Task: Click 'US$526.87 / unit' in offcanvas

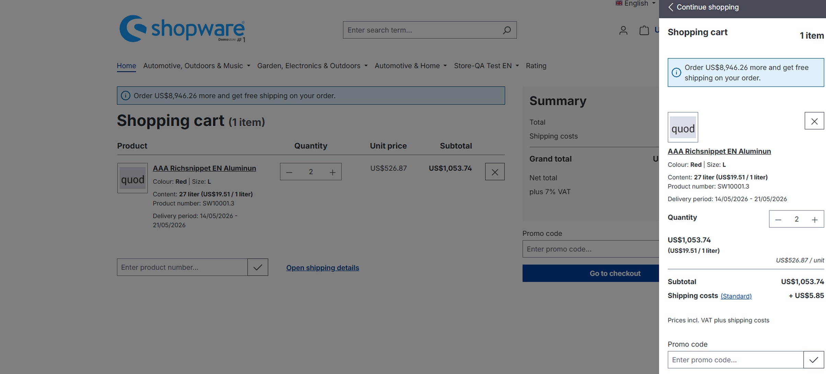Action: (x=800, y=260)
